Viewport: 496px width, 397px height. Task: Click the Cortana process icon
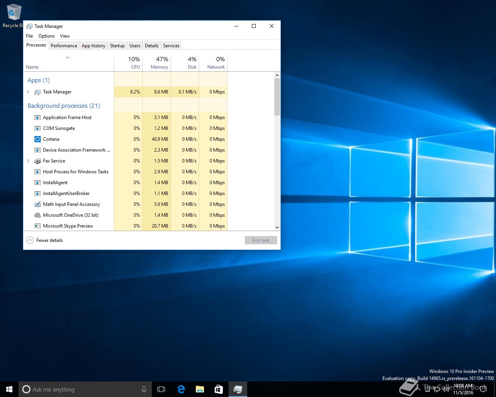pos(38,139)
